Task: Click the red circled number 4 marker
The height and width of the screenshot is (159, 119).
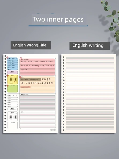Action: (8, 75)
